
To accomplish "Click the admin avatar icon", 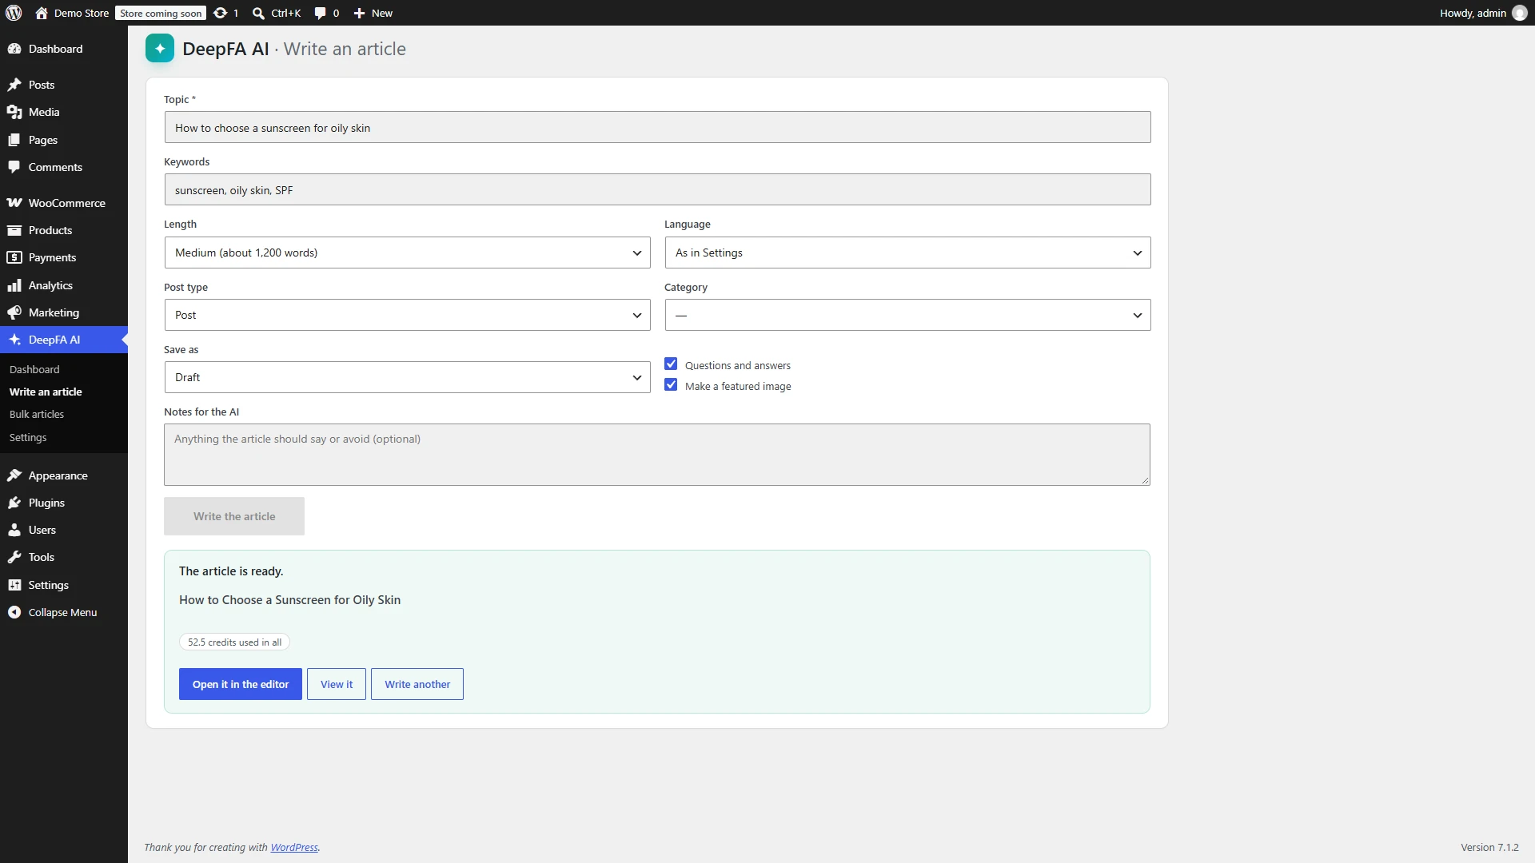I will 1520,13.
